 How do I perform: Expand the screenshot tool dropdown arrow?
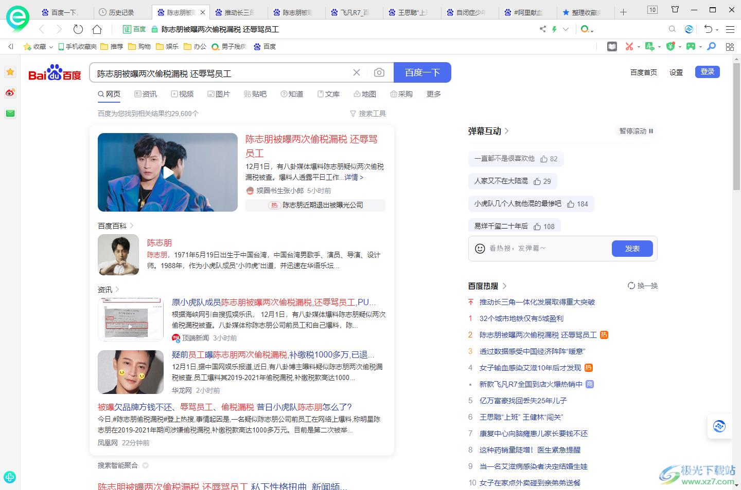point(639,47)
